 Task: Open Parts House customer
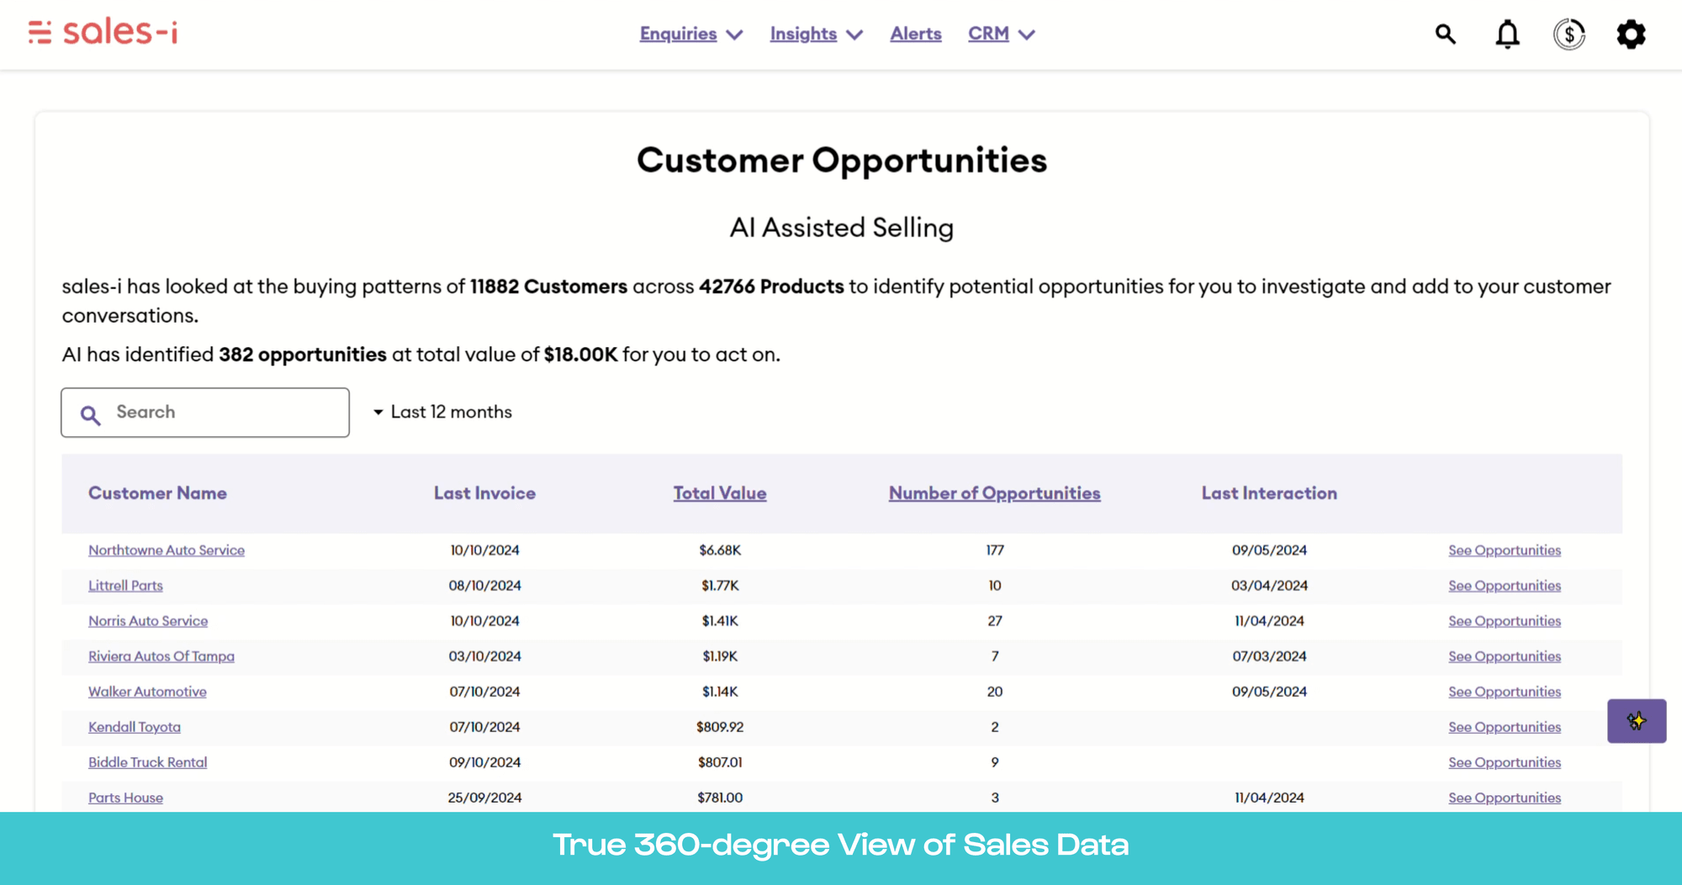click(125, 797)
